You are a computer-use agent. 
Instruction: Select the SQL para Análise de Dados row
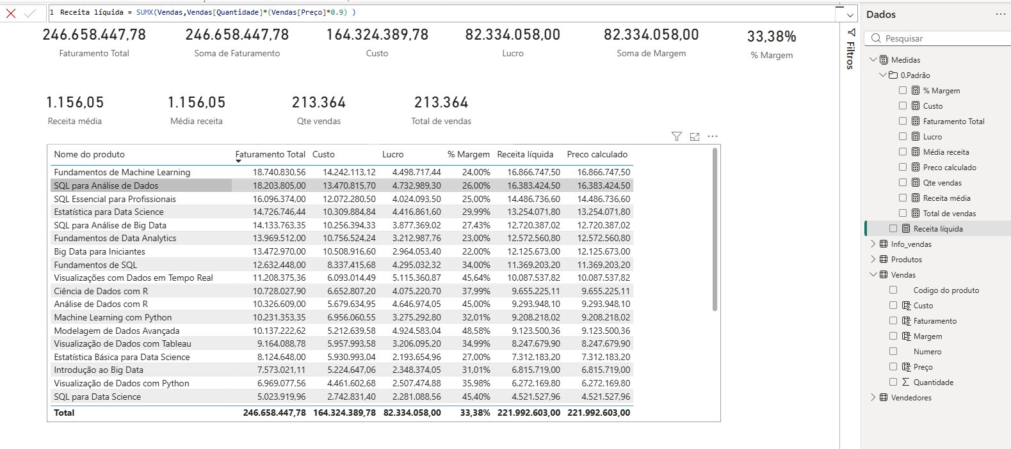(x=342, y=185)
